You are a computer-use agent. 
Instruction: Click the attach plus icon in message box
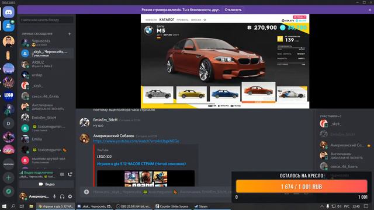point(86,192)
